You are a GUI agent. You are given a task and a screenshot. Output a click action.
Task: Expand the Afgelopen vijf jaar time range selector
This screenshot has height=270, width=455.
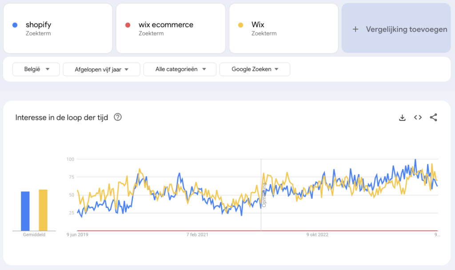[101, 69]
